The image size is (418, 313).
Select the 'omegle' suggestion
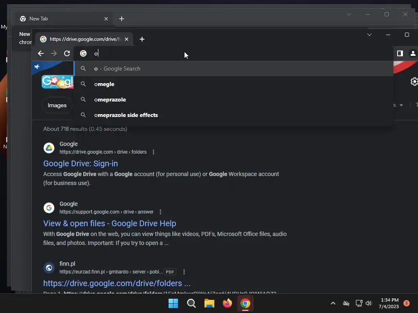click(233, 84)
